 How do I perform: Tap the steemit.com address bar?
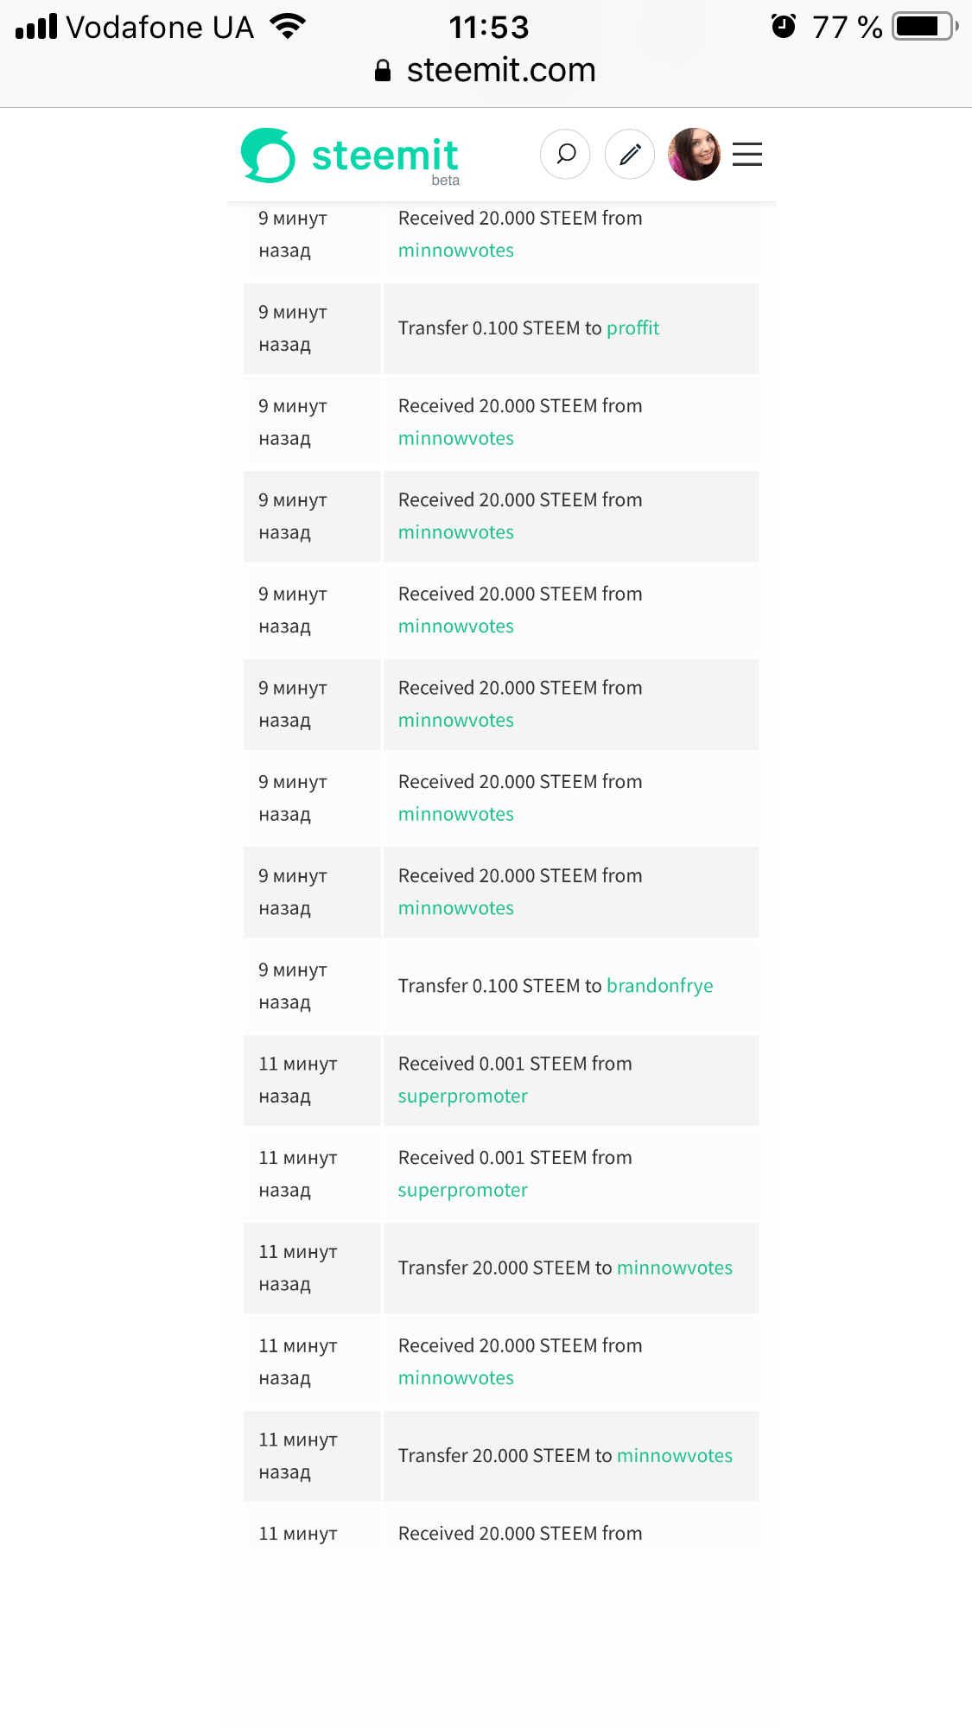click(x=501, y=71)
